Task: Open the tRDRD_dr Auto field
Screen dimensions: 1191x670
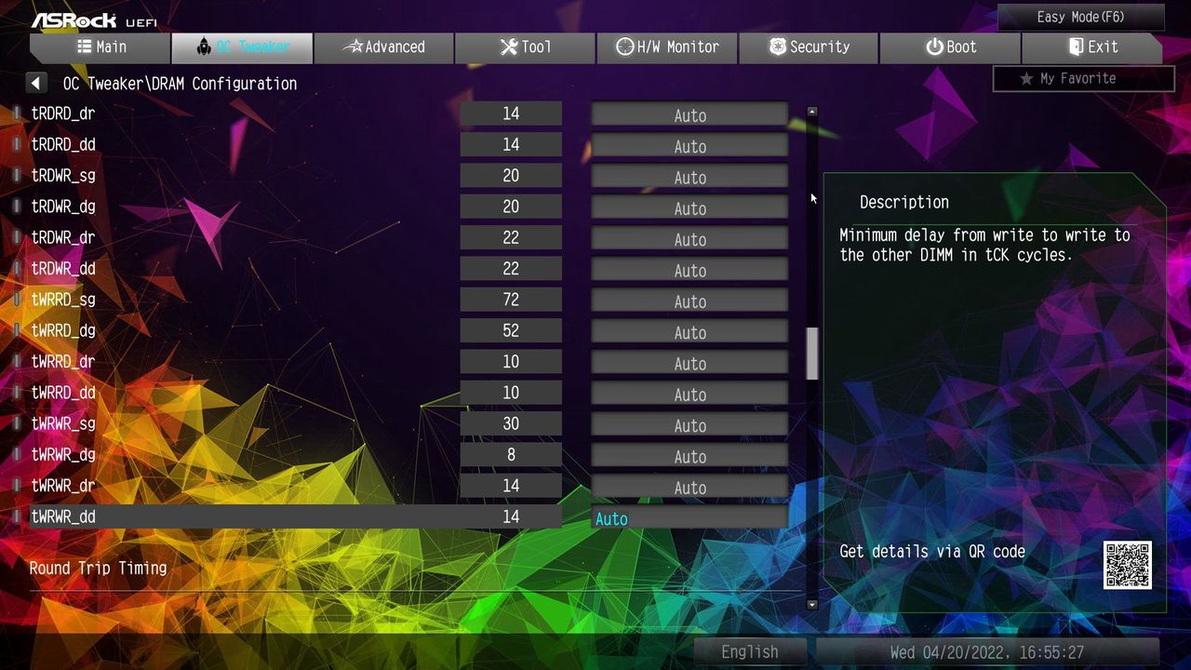Action: tap(689, 115)
